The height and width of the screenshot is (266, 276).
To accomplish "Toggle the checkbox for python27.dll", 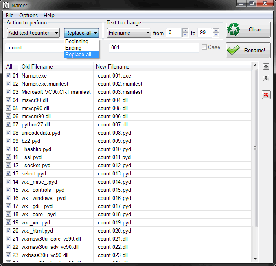I will 8,124.
